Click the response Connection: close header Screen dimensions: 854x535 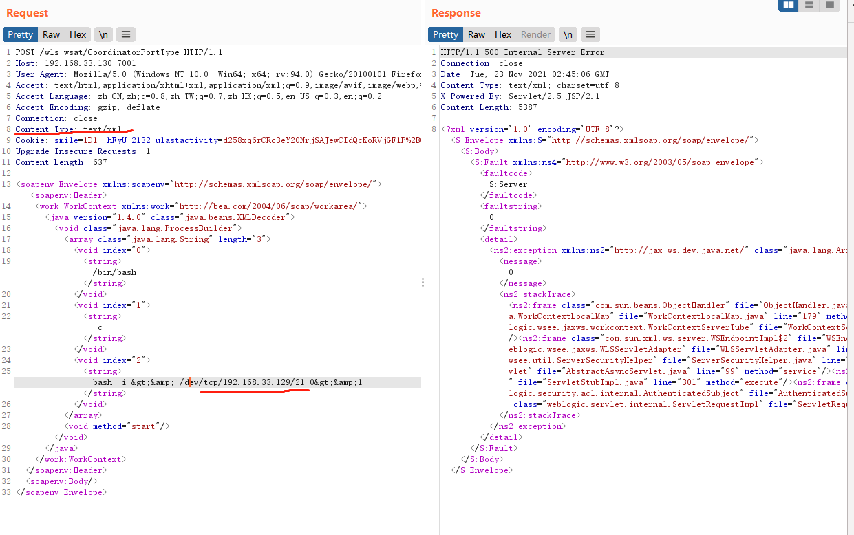click(x=482, y=63)
